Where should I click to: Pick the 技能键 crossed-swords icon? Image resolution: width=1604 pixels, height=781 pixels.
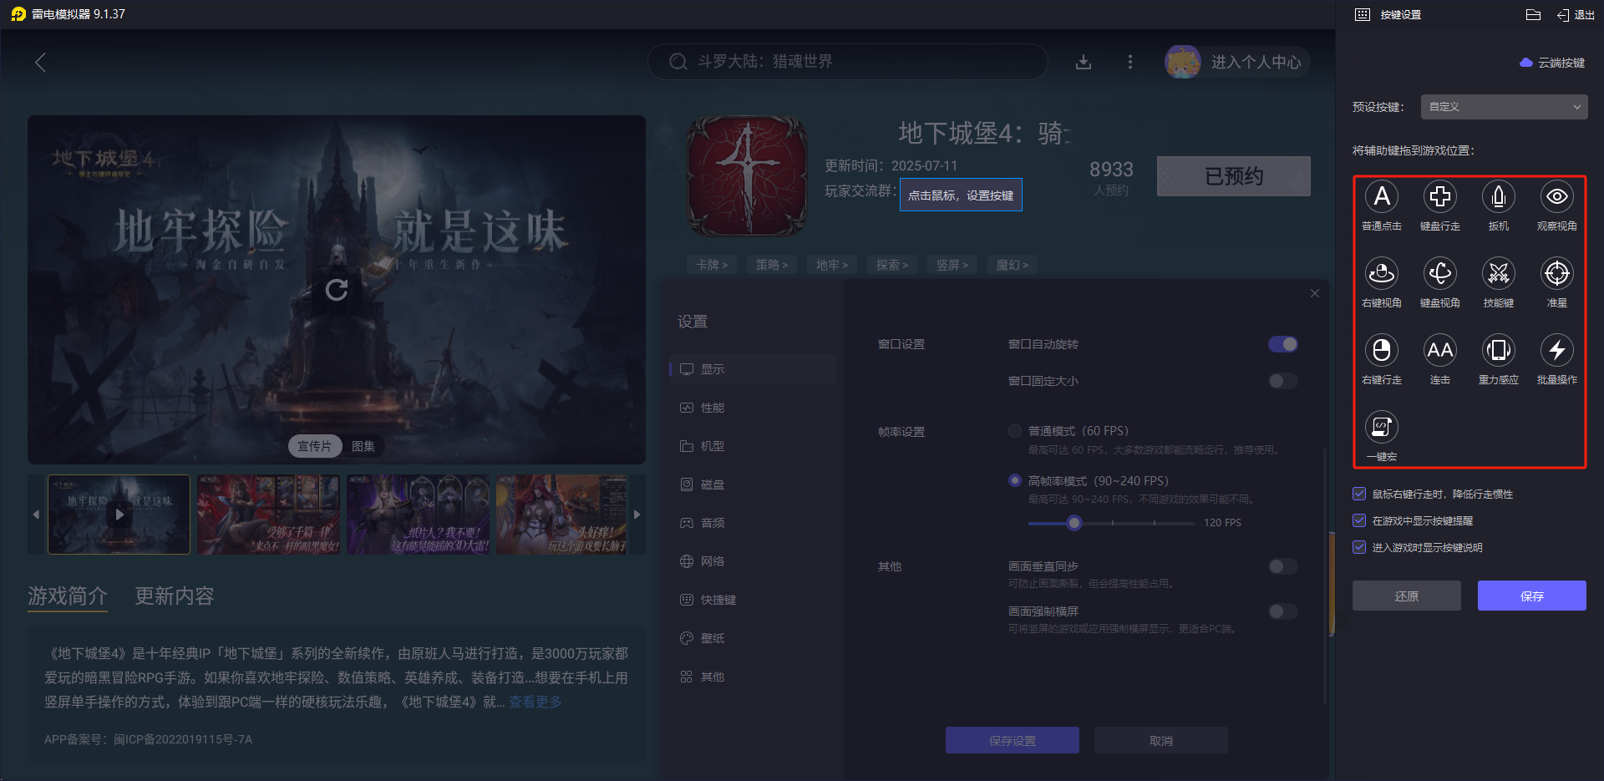point(1499,274)
